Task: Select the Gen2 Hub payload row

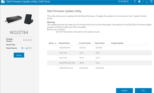Action: click(99, 58)
